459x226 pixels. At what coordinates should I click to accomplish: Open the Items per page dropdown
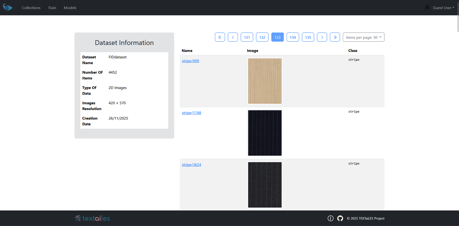point(363,37)
